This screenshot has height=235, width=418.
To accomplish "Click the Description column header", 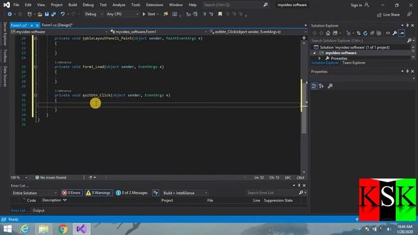I will point(52,200).
